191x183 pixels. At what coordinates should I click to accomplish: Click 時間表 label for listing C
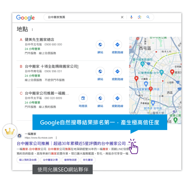point(83,106)
